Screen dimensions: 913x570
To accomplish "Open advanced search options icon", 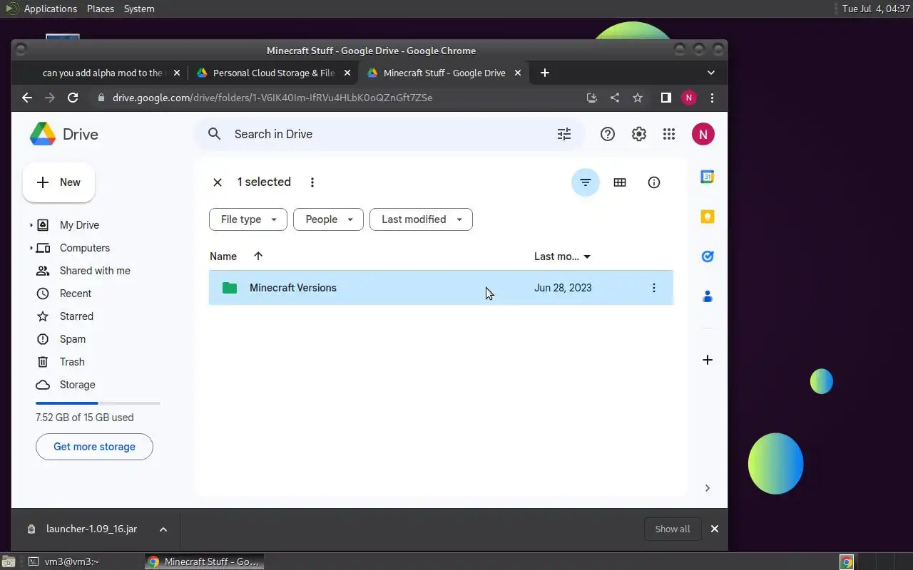I will coord(564,134).
